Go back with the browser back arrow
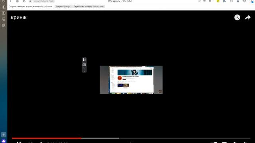The height and width of the screenshot is (143, 255). pos(11,1)
